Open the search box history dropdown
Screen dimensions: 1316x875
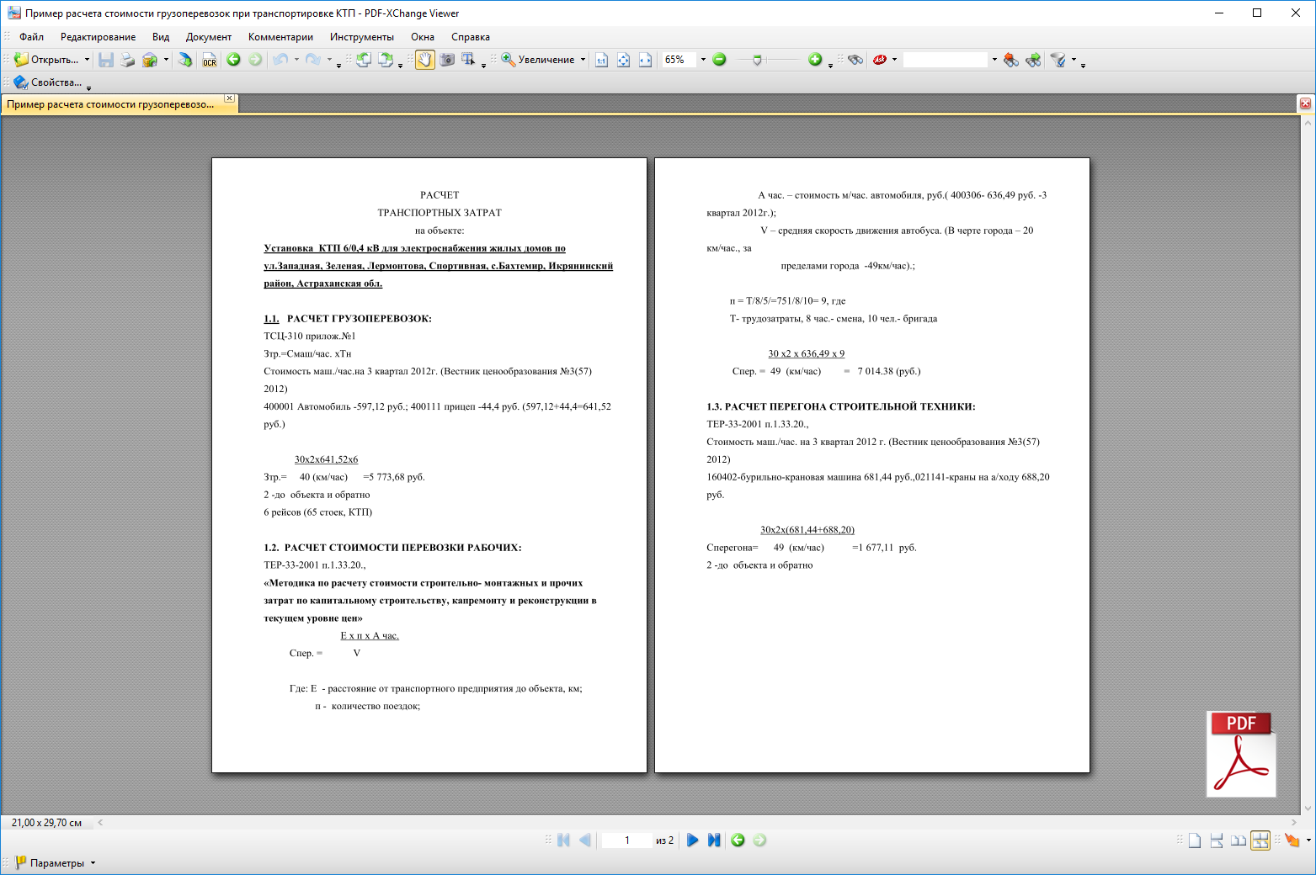(994, 60)
